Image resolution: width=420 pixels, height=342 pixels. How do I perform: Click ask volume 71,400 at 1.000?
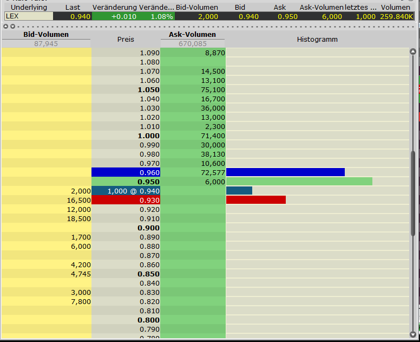pos(213,135)
